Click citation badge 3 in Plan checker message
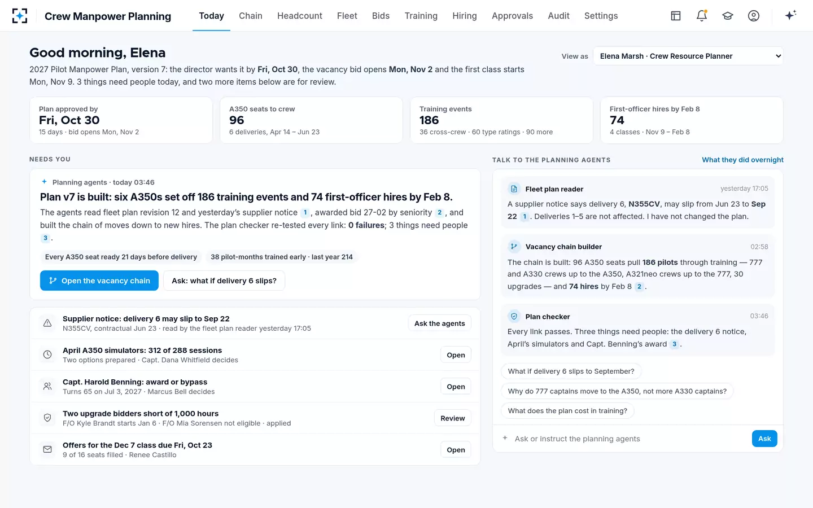813x508 pixels. tap(674, 344)
